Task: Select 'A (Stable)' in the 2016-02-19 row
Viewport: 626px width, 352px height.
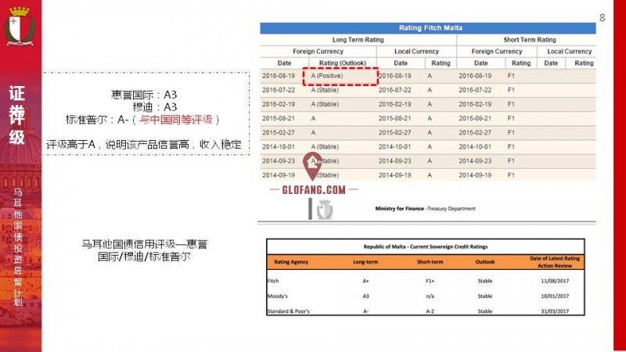Action: click(325, 104)
